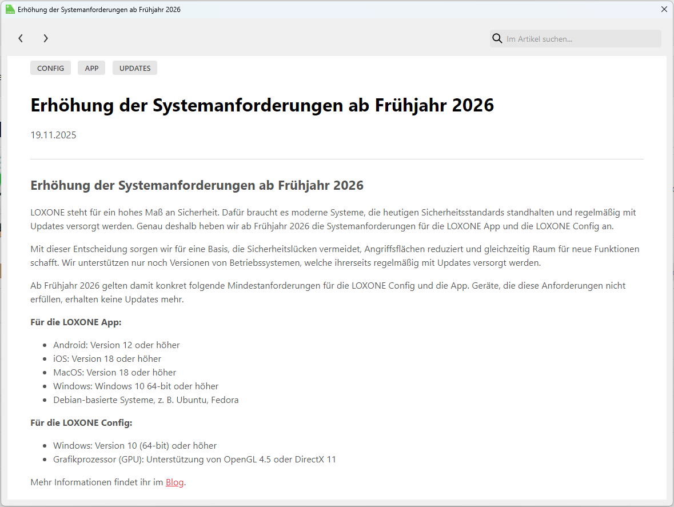The width and height of the screenshot is (674, 507).
Task: Open the Blog link
Action: point(174,482)
